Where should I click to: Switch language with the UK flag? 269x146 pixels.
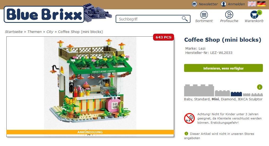coord(252,4)
